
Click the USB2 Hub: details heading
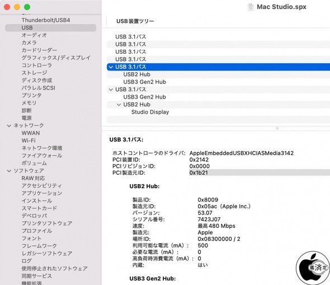144,186
